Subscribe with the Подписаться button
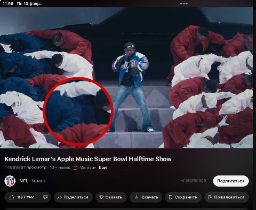The height and width of the screenshot is (210, 256). (x=231, y=181)
